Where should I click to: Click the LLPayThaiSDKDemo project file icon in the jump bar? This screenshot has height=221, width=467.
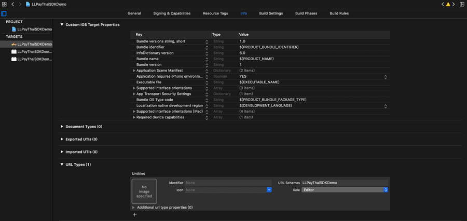(x=28, y=5)
